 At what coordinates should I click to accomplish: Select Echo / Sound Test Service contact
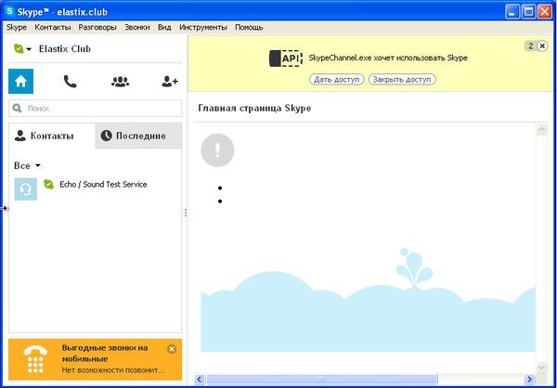tap(103, 185)
